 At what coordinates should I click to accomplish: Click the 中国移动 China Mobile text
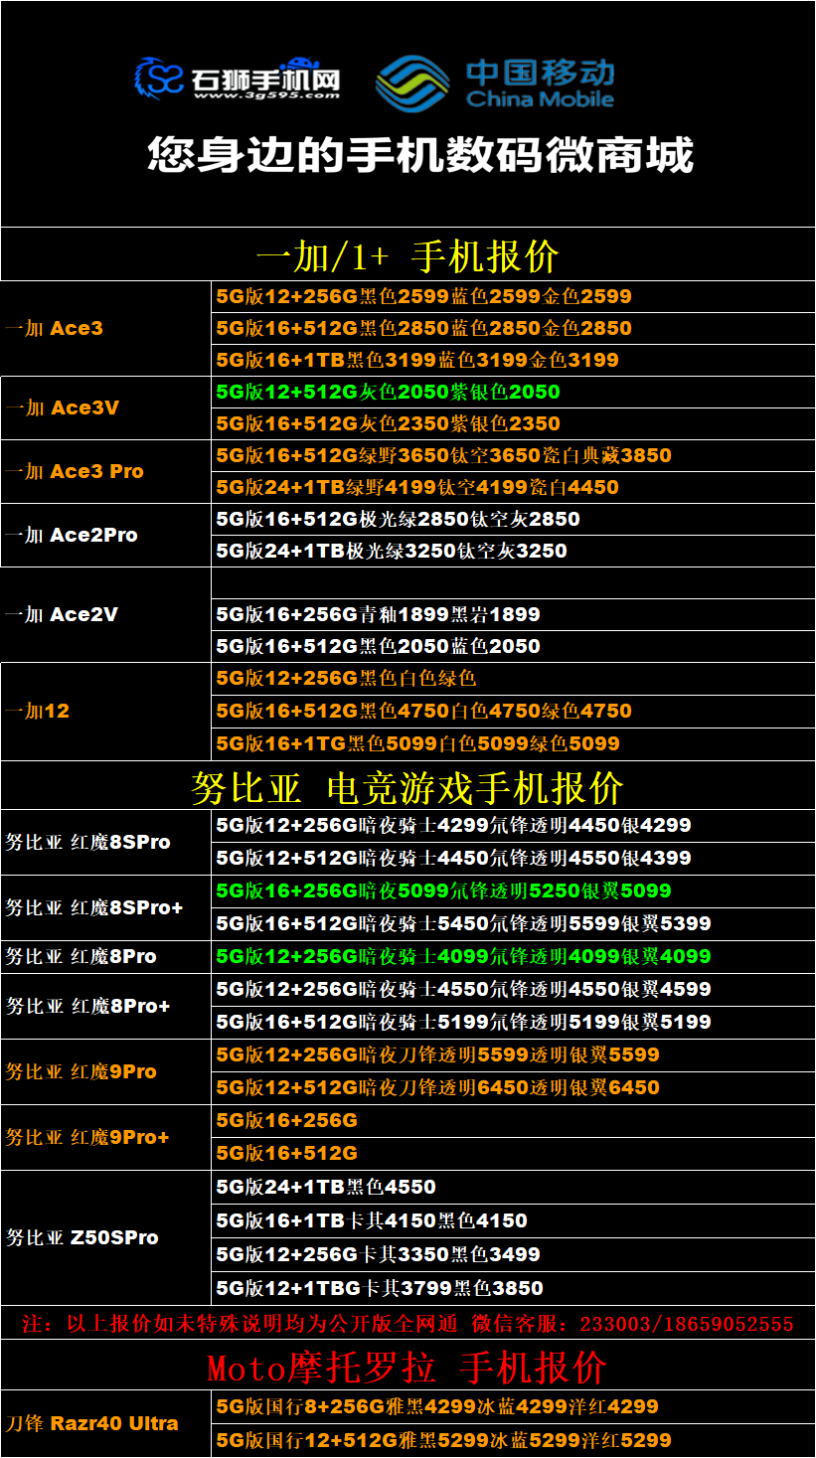point(540,83)
